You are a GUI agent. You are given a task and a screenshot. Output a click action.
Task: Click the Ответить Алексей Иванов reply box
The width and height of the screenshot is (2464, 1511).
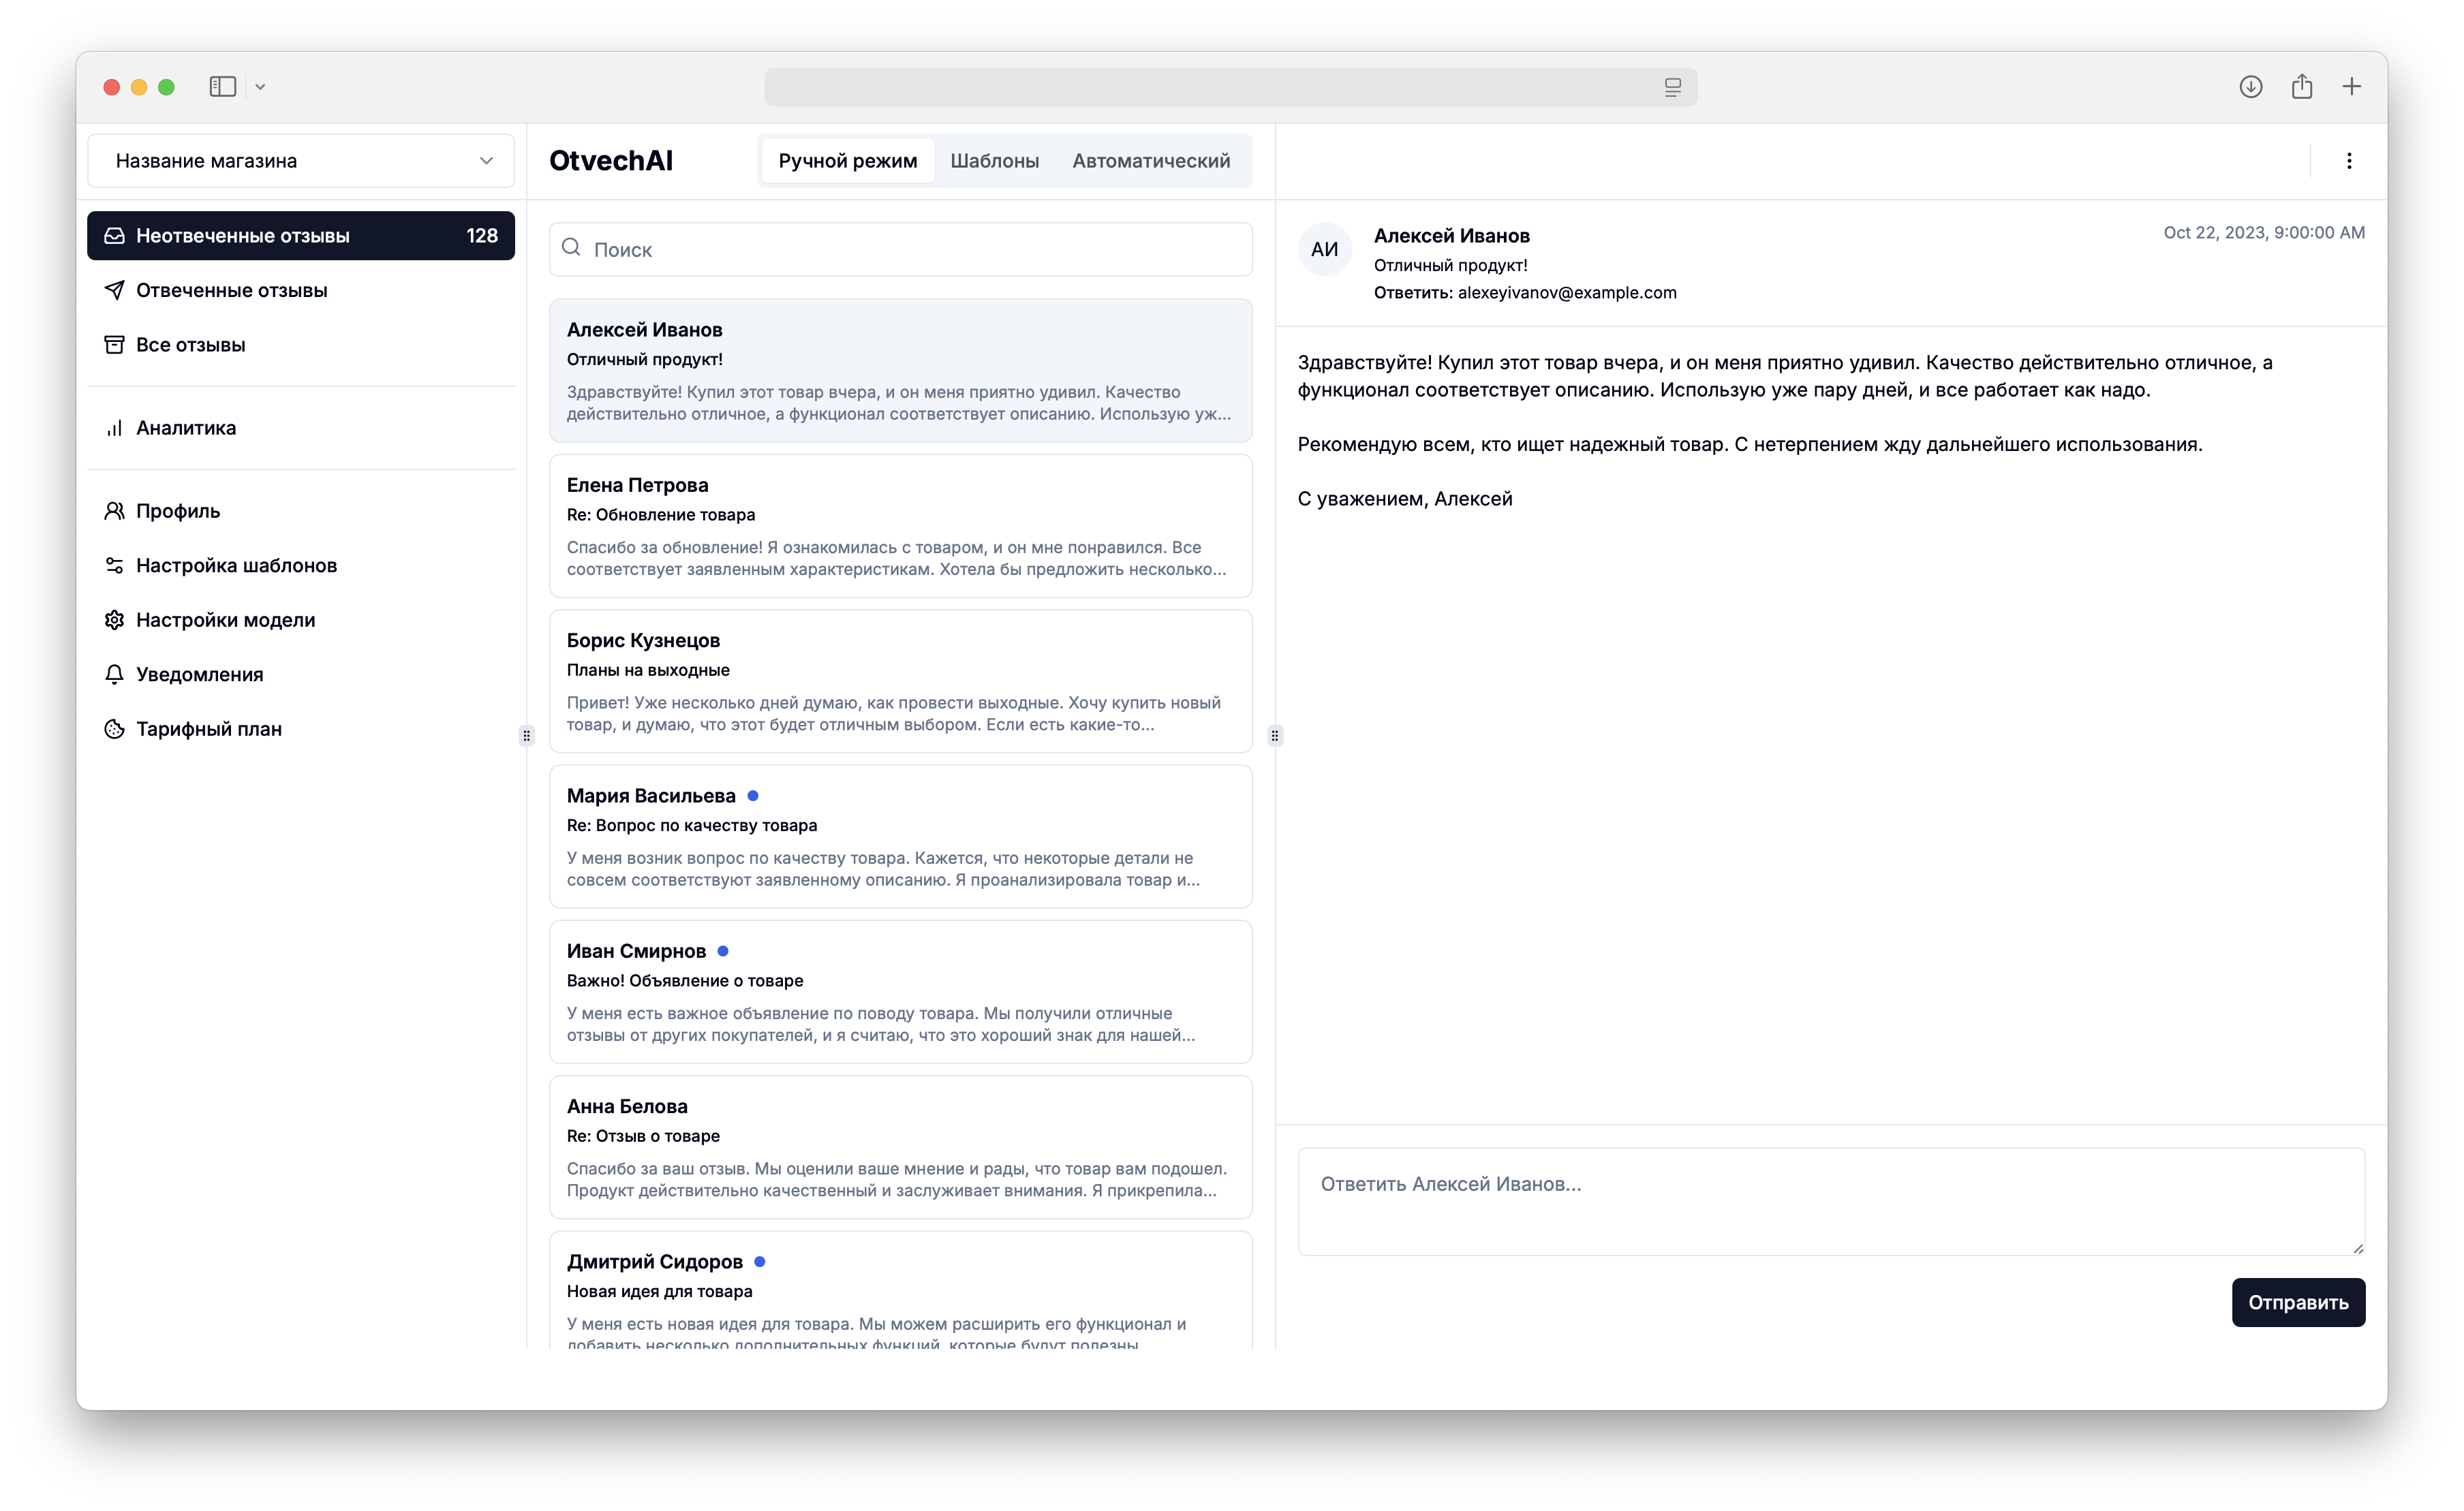[x=1831, y=1201]
